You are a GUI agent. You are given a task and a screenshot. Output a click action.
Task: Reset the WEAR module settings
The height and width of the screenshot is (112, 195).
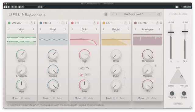27,23
